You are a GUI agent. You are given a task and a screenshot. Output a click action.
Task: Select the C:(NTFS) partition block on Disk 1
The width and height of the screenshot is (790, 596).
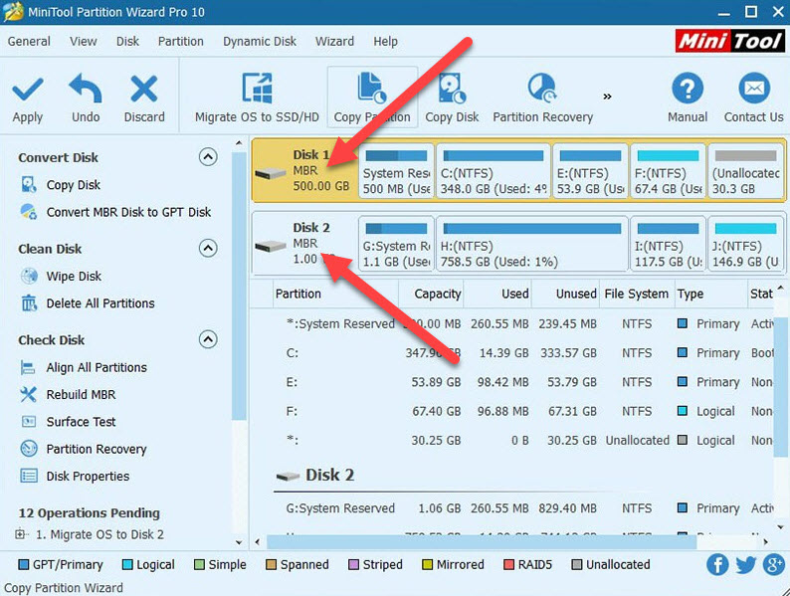tap(494, 172)
